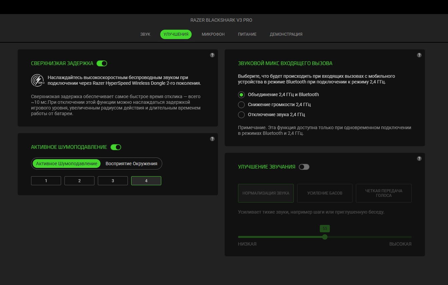Click the Примечание note text
The width and height of the screenshot is (448, 285).
324,130
